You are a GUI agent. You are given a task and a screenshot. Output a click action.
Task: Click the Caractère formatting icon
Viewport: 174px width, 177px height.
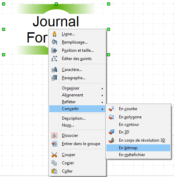click(54, 70)
